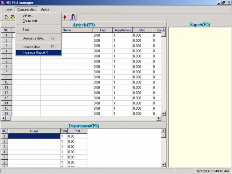Click Incaraca Raport X menu item
232x174 pixels.
tap(35, 53)
